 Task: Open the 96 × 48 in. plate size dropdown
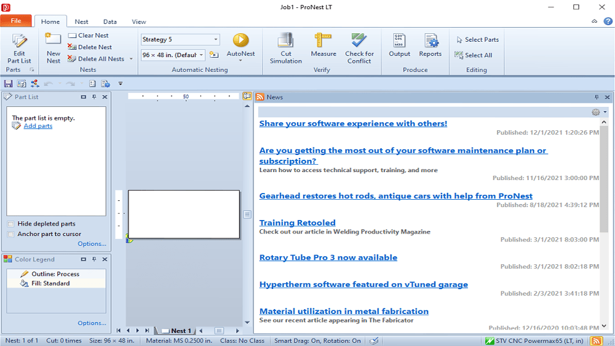(202, 55)
